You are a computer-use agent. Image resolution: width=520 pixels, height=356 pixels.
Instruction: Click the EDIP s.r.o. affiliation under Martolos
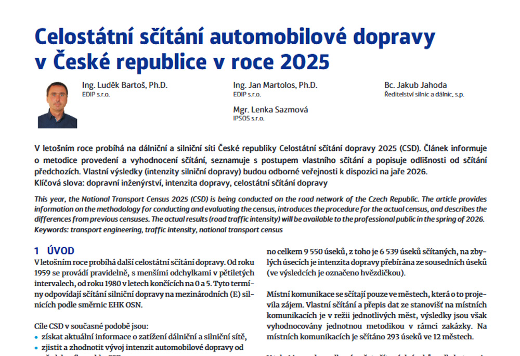click(247, 95)
